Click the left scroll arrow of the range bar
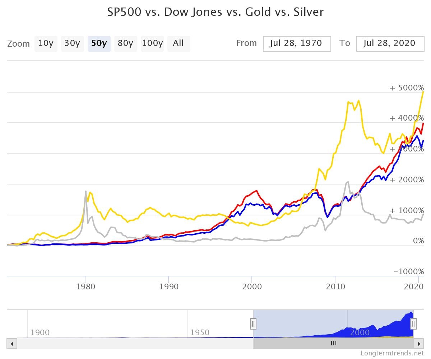The height and width of the screenshot is (359, 431). pos(11,343)
